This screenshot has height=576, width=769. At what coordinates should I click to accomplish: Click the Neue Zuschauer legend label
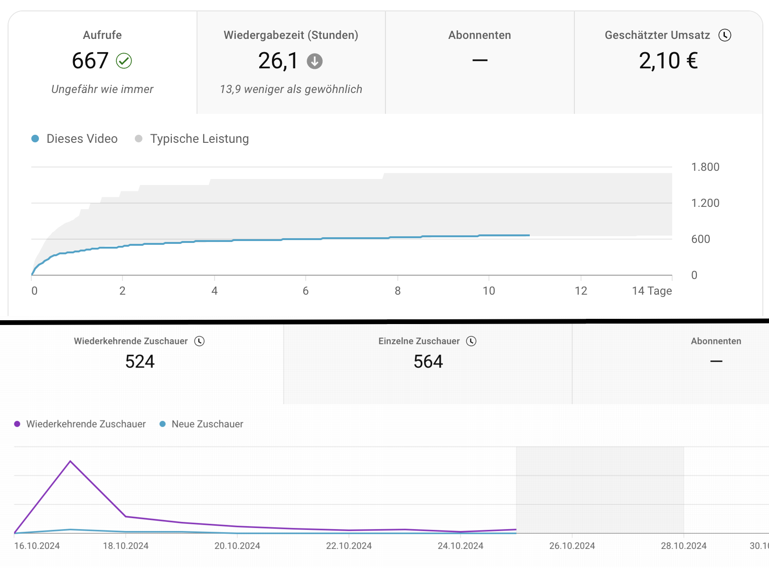tap(207, 424)
